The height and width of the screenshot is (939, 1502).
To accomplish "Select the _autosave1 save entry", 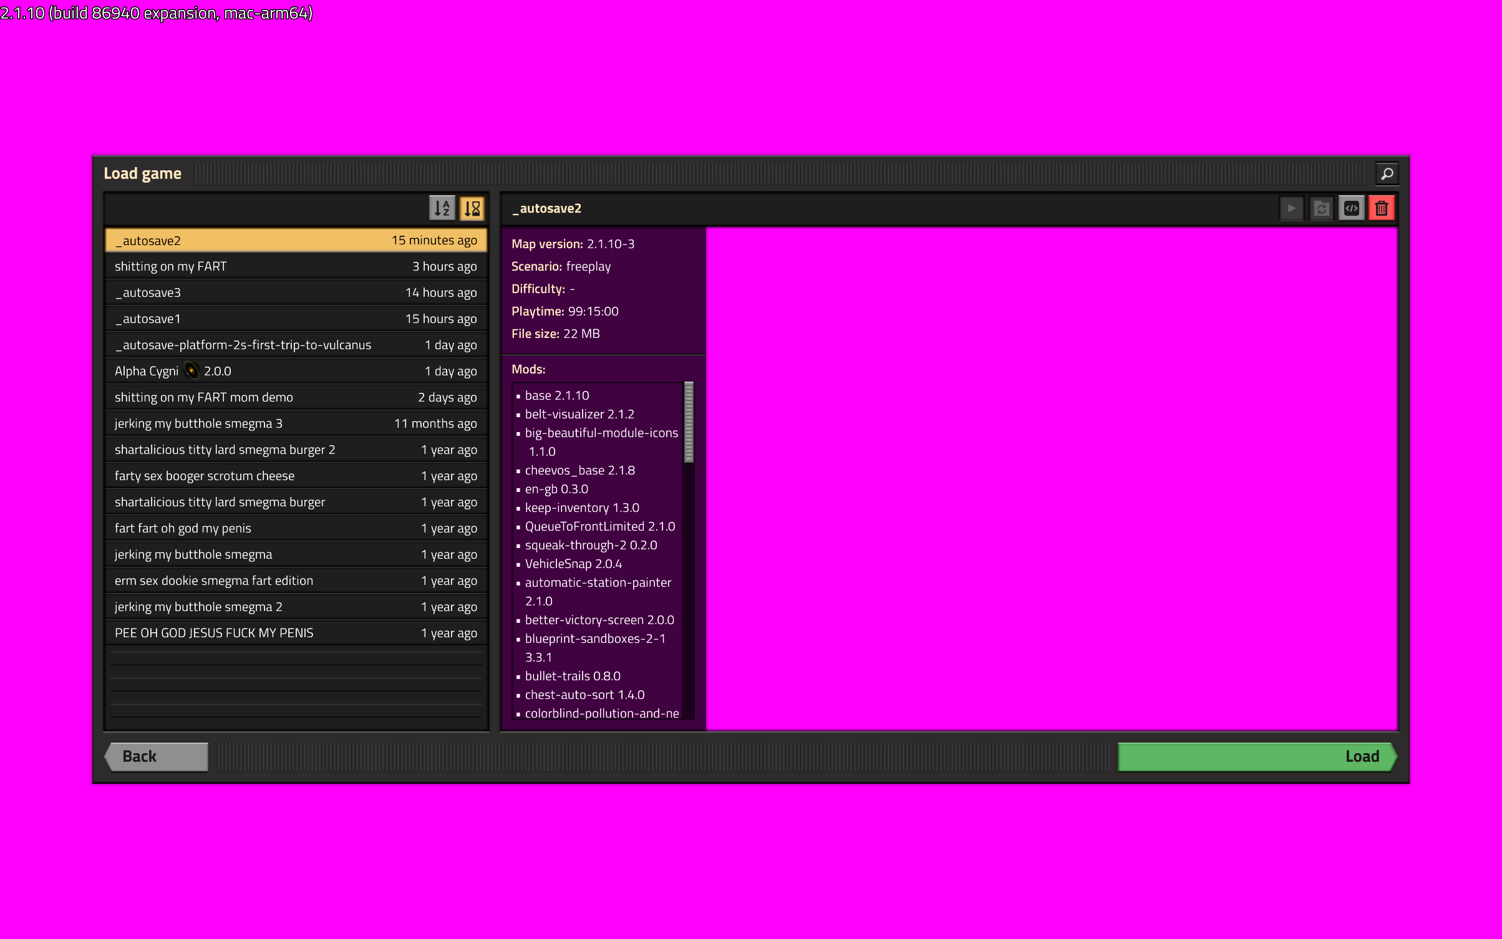I will point(296,319).
